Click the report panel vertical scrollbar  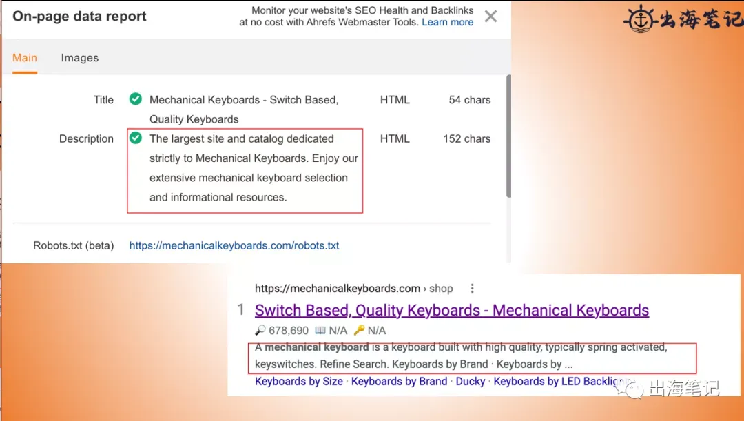(x=508, y=136)
